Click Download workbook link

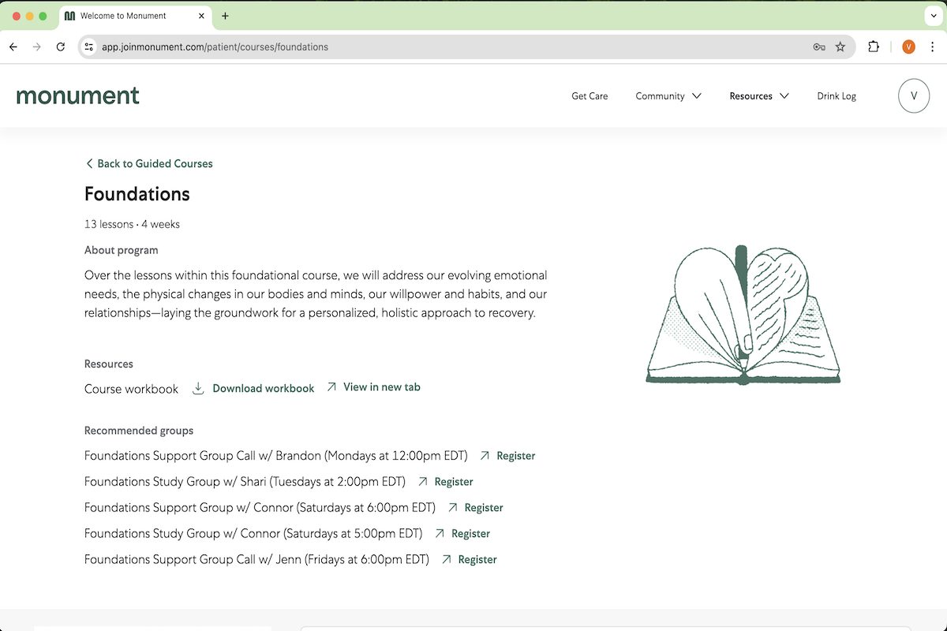(x=263, y=388)
